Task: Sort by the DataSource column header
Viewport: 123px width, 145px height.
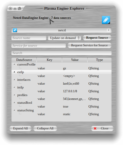Action: click(x=24, y=60)
